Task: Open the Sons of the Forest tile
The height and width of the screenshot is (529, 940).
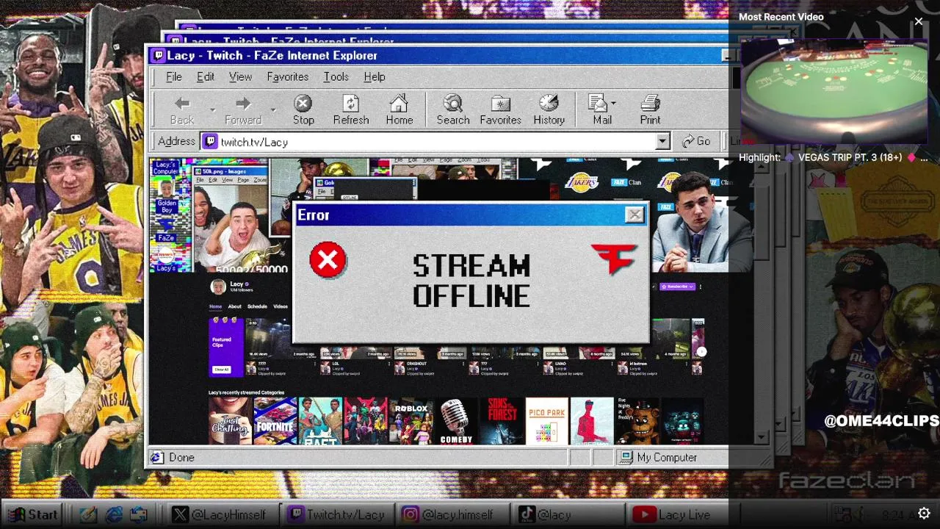Action: 501,421
